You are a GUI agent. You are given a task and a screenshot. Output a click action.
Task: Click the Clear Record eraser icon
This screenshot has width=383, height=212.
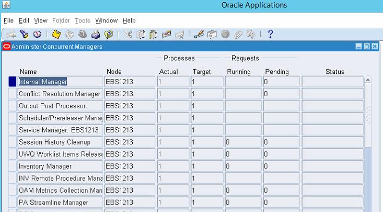coord(166,34)
